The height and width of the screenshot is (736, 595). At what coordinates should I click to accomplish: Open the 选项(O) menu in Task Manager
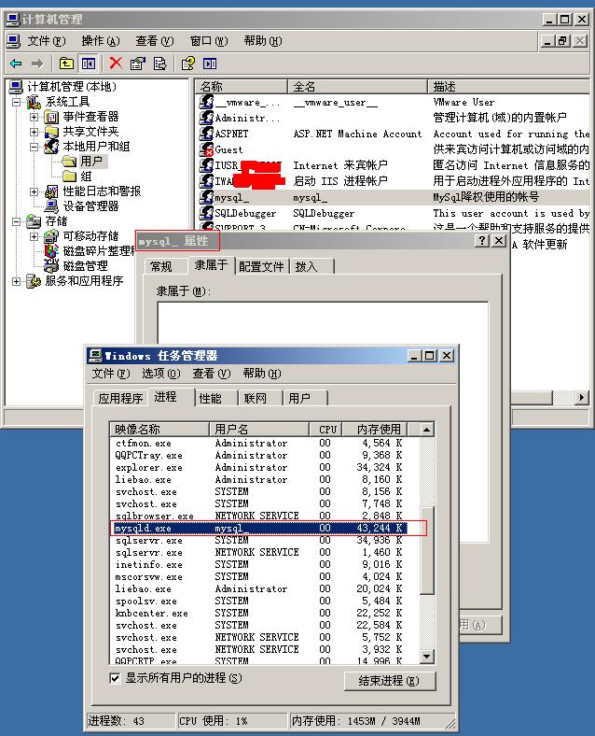(x=160, y=374)
